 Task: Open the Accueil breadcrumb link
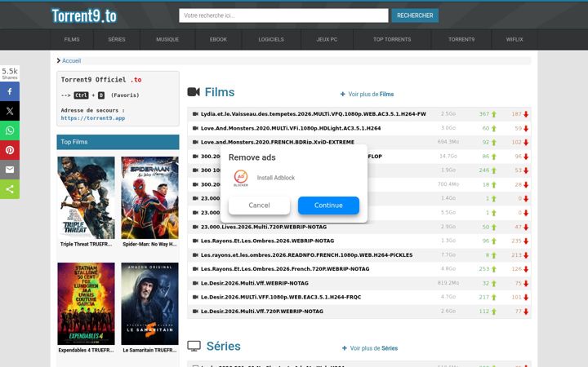point(71,60)
